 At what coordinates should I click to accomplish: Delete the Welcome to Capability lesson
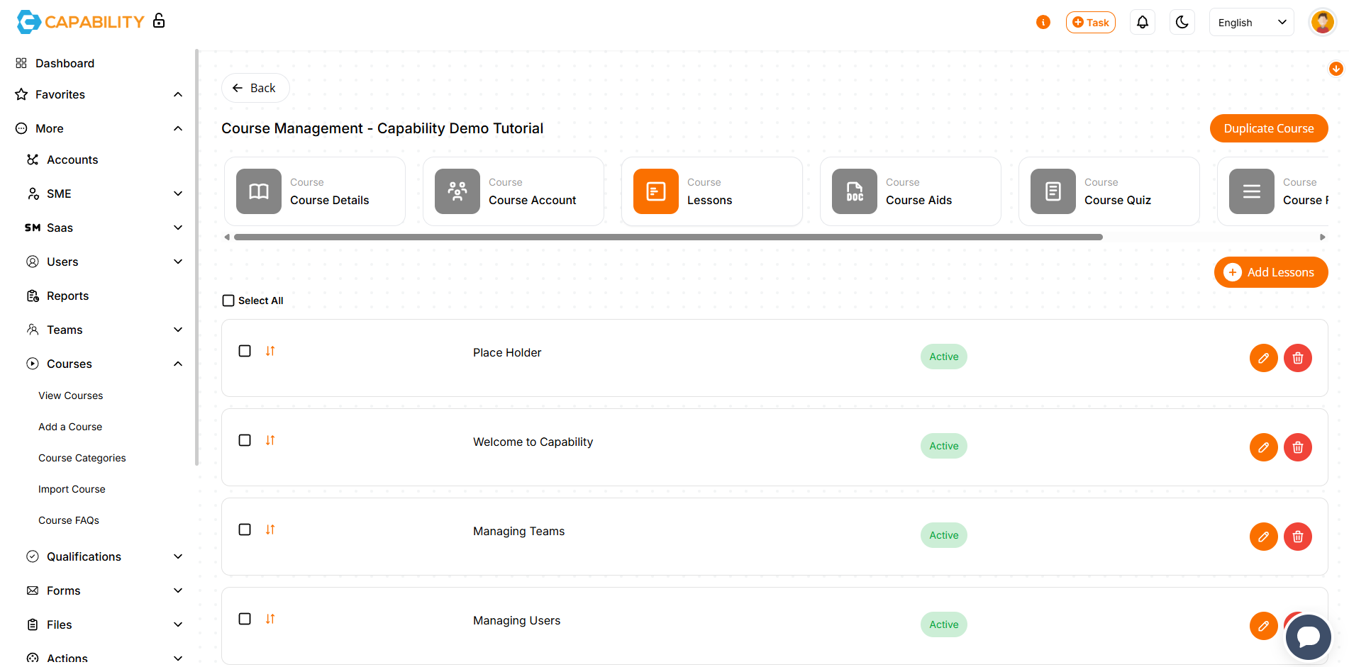tap(1297, 447)
